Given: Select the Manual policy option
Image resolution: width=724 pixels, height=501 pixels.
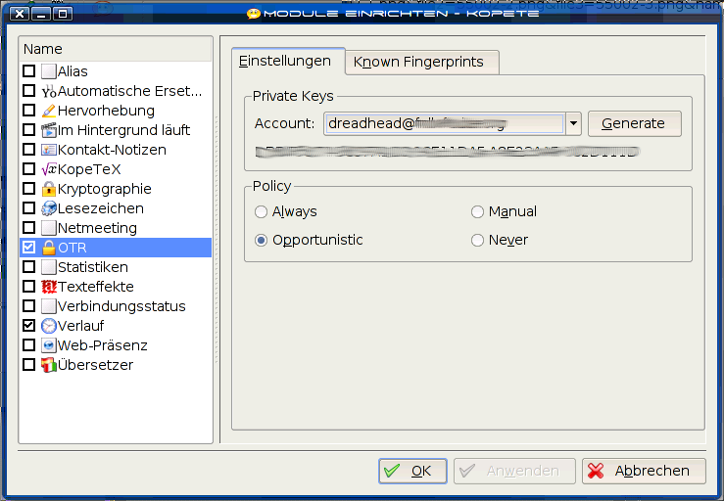Looking at the screenshot, I should [x=477, y=211].
